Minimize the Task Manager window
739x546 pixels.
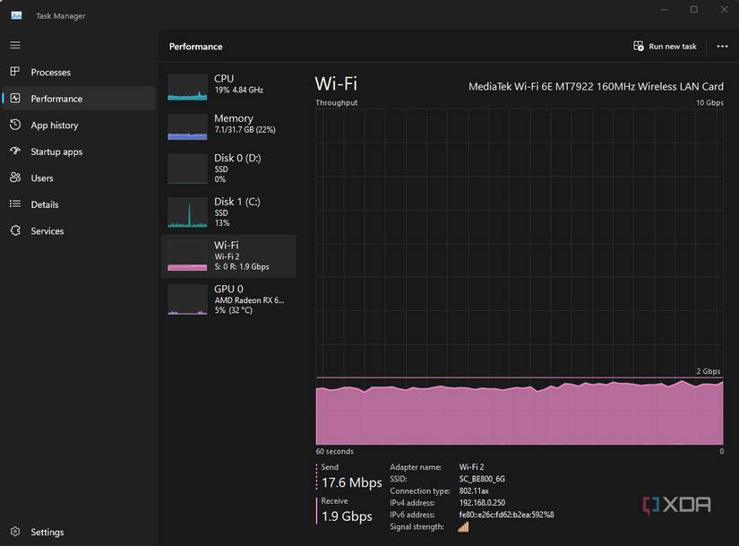tap(664, 10)
